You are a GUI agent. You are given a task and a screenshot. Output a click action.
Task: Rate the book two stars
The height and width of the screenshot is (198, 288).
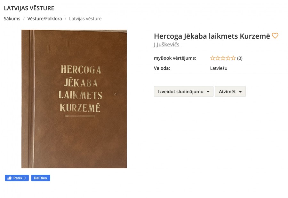click(x=218, y=58)
